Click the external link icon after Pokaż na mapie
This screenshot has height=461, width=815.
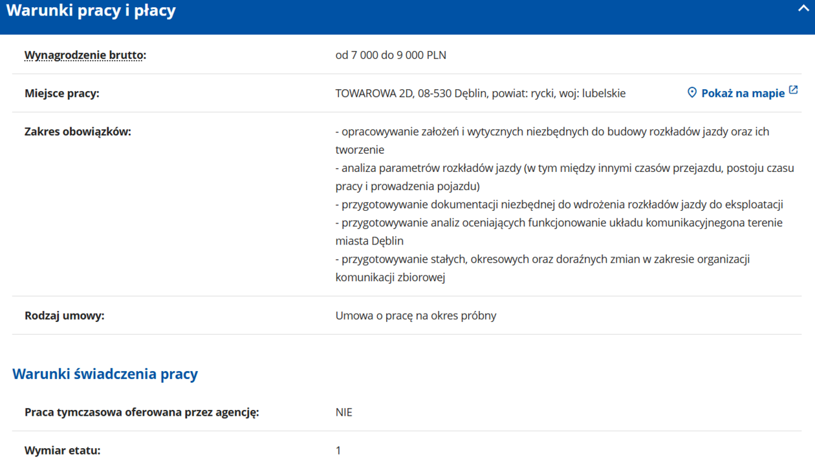point(793,91)
